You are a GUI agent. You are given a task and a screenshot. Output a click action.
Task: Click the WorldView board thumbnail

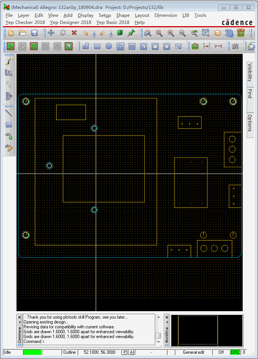pyautogui.click(x=198, y=331)
